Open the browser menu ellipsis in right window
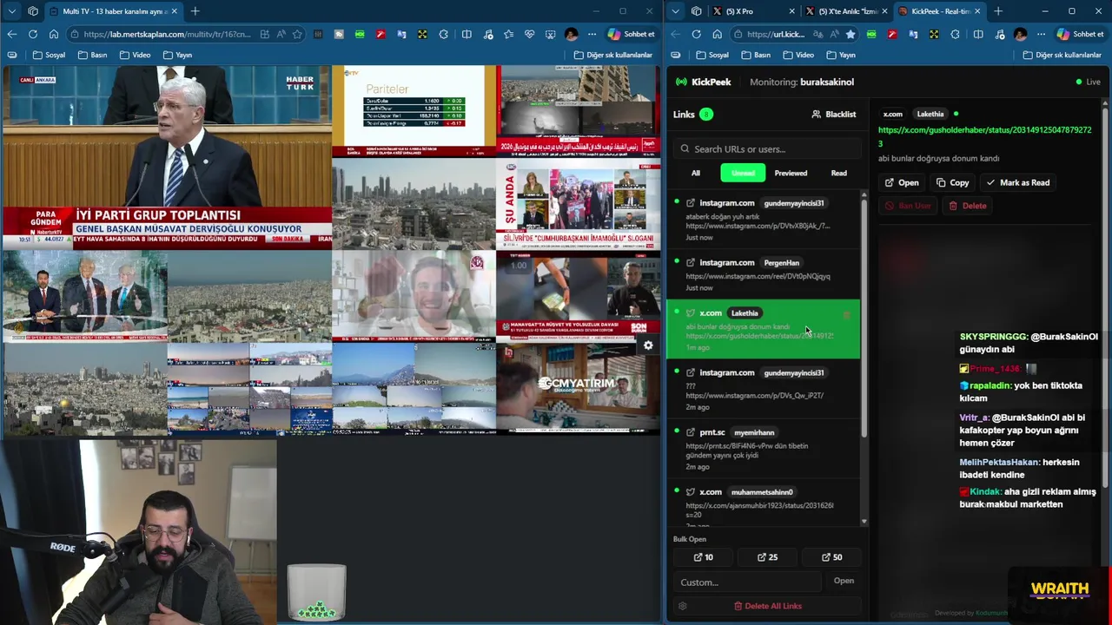Image resolution: width=1112 pixels, height=625 pixels. [x=1041, y=34]
